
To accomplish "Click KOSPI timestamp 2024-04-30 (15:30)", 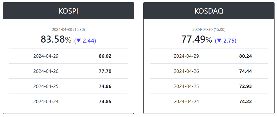I will 68,30.
